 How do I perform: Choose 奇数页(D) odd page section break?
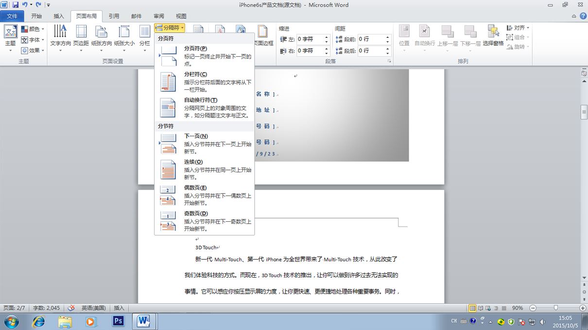pos(205,221)
